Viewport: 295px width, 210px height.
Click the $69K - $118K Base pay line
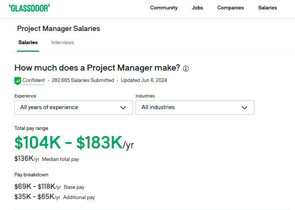pos(49,187)
